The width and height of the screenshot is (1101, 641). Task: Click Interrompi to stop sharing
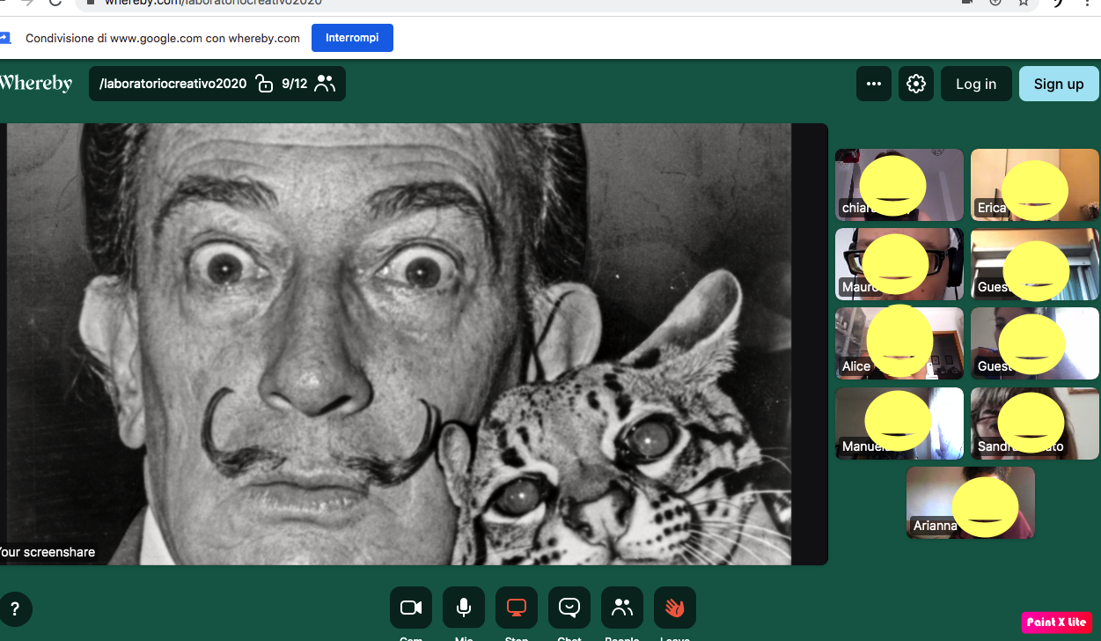[352, 38]
